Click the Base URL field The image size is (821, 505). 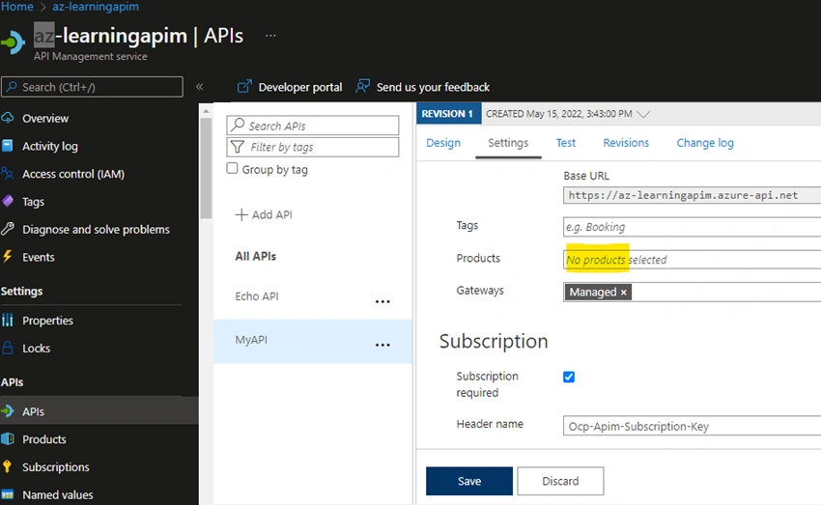[692, 195]
